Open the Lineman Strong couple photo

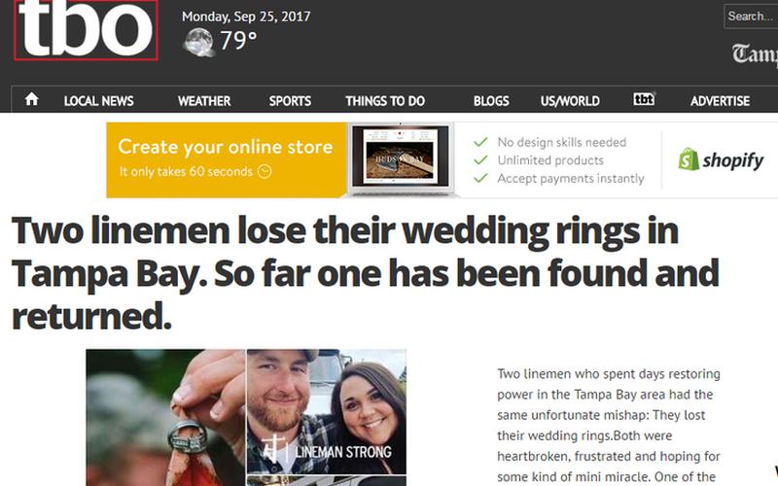coord(327,411)
